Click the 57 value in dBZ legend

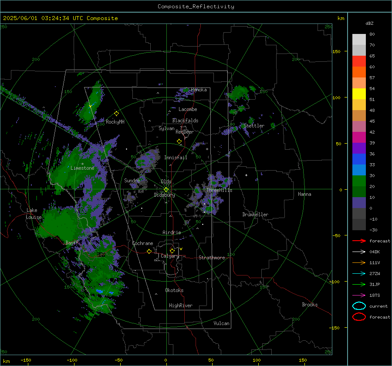(372, 78)
